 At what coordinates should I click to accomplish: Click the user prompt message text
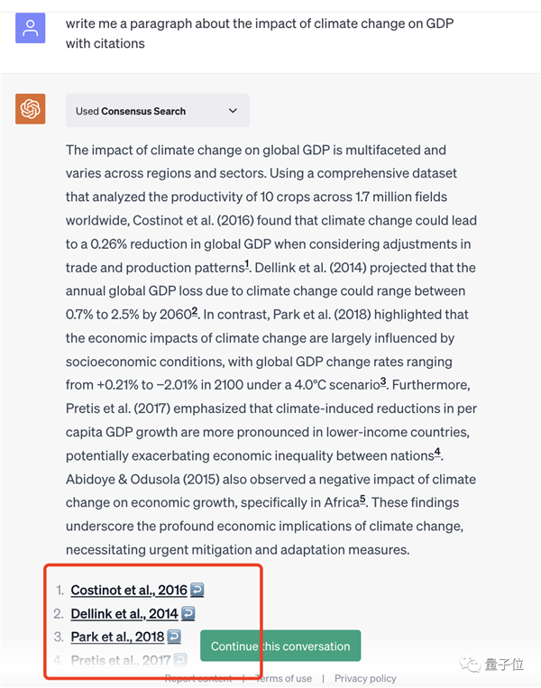[x=260, y=32]
